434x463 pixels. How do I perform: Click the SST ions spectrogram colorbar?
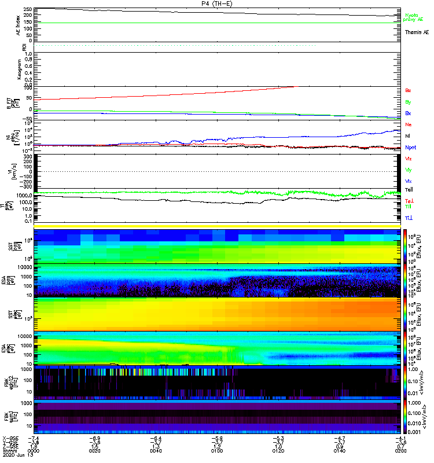(x=405, y=247)
